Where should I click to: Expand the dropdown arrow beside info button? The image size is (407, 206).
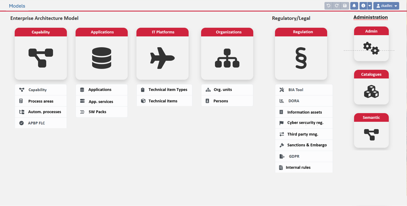[369, 6]
